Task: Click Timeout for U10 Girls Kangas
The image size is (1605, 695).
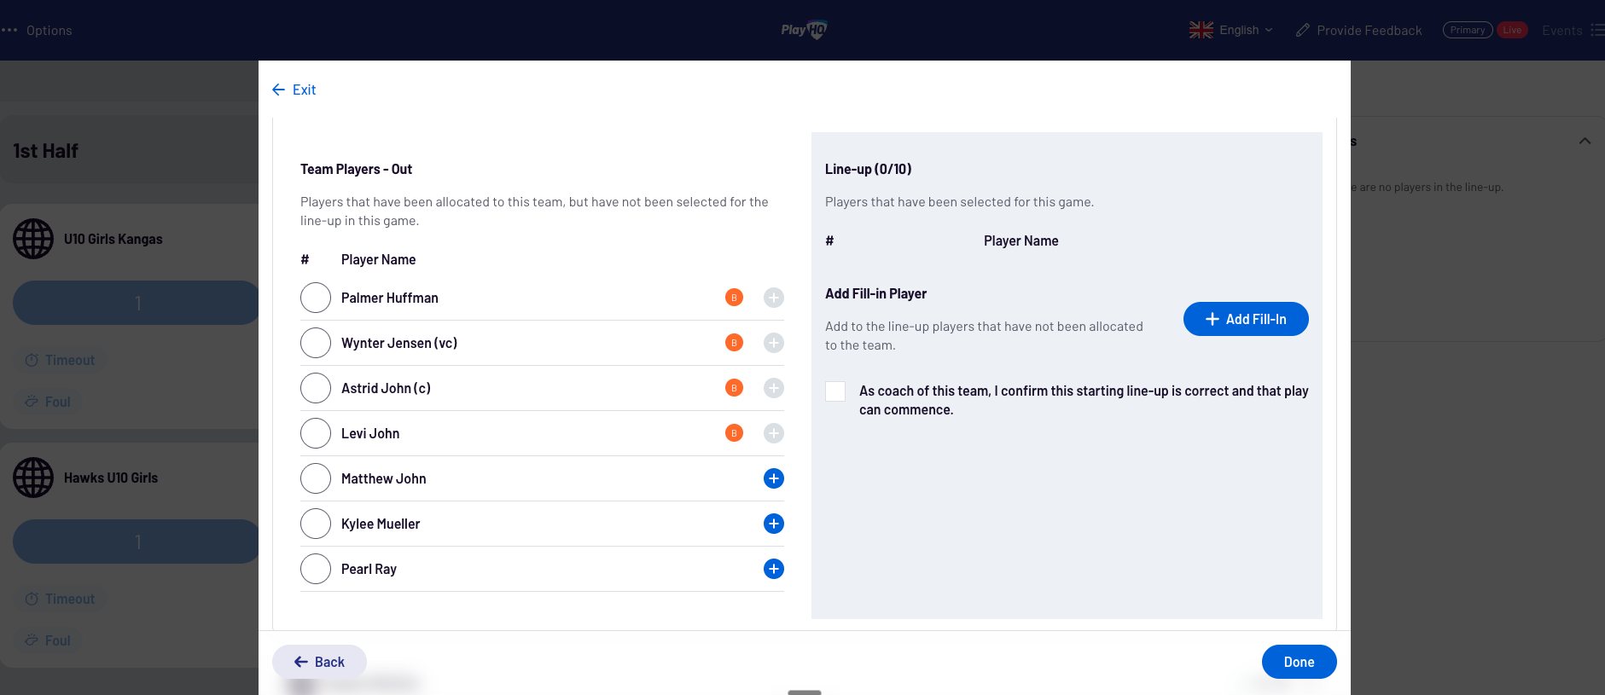Action: pyautogui.click(x=60, y=360)
